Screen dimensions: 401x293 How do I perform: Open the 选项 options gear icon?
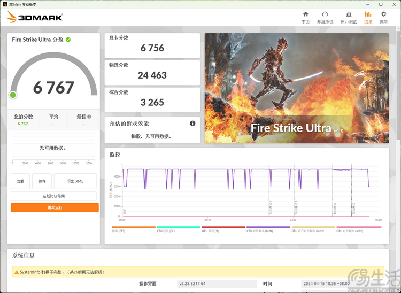pos(383,14)
